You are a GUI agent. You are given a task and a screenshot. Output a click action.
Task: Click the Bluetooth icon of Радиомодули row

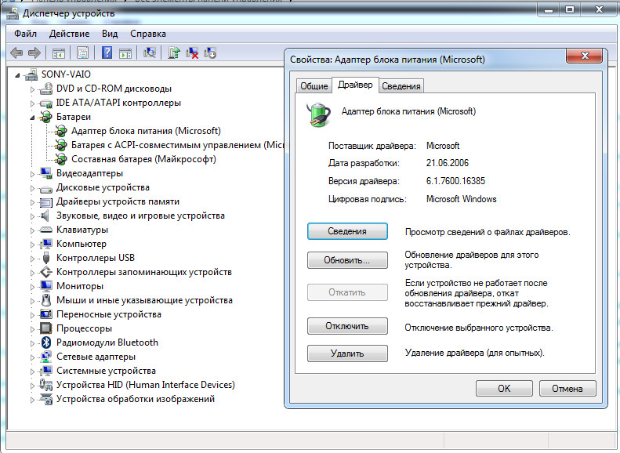46,342
